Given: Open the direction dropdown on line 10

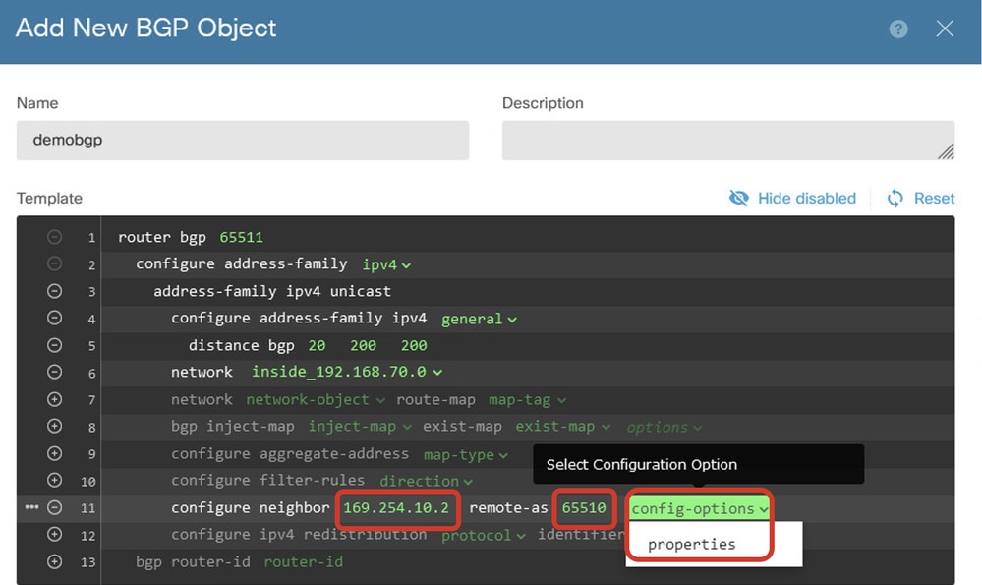Looking at the screenshot, I should [426, 481].
